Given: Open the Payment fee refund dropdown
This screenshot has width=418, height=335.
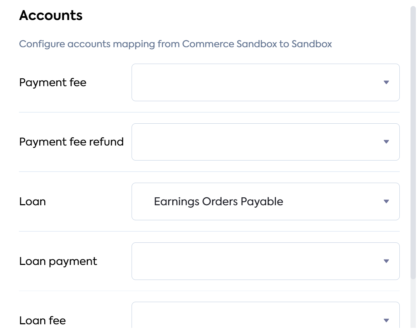Looking at the screenshot, I should [266, 142].
